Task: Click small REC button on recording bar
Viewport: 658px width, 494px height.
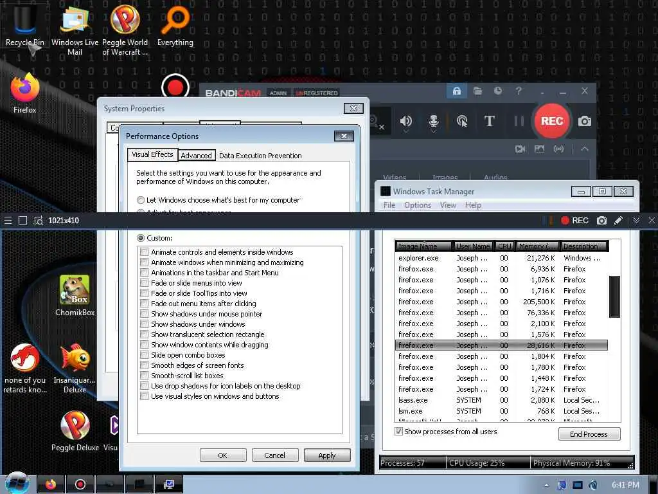Action: pyautogui.click(x=574, y=221)
